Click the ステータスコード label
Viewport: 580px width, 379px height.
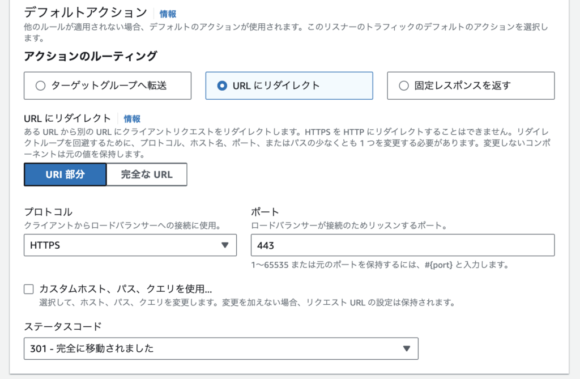click(62, 326)
